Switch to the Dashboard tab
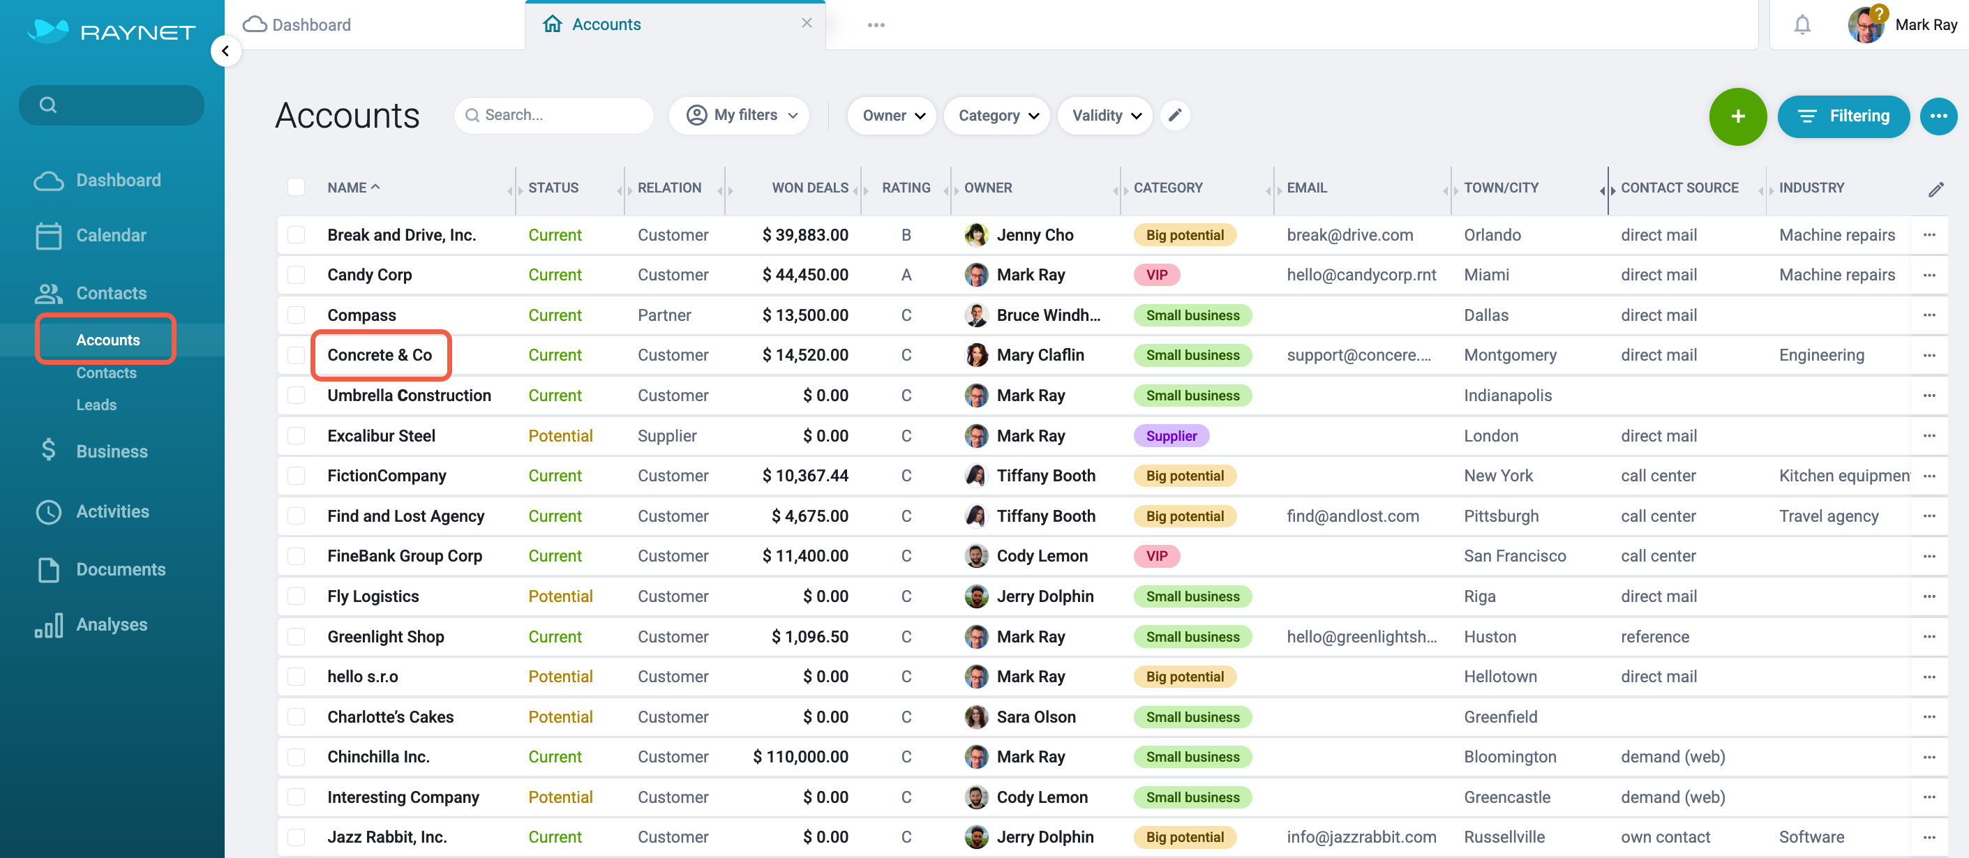Image resolution: width=1969 pixels, height=858 pixels. [311, 24]
